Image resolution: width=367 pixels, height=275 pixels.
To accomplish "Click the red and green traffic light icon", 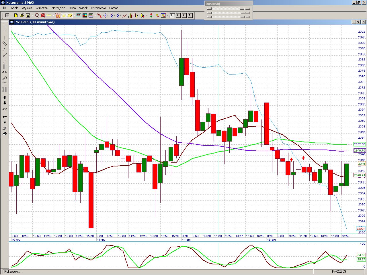I will (x=151, y=15).
